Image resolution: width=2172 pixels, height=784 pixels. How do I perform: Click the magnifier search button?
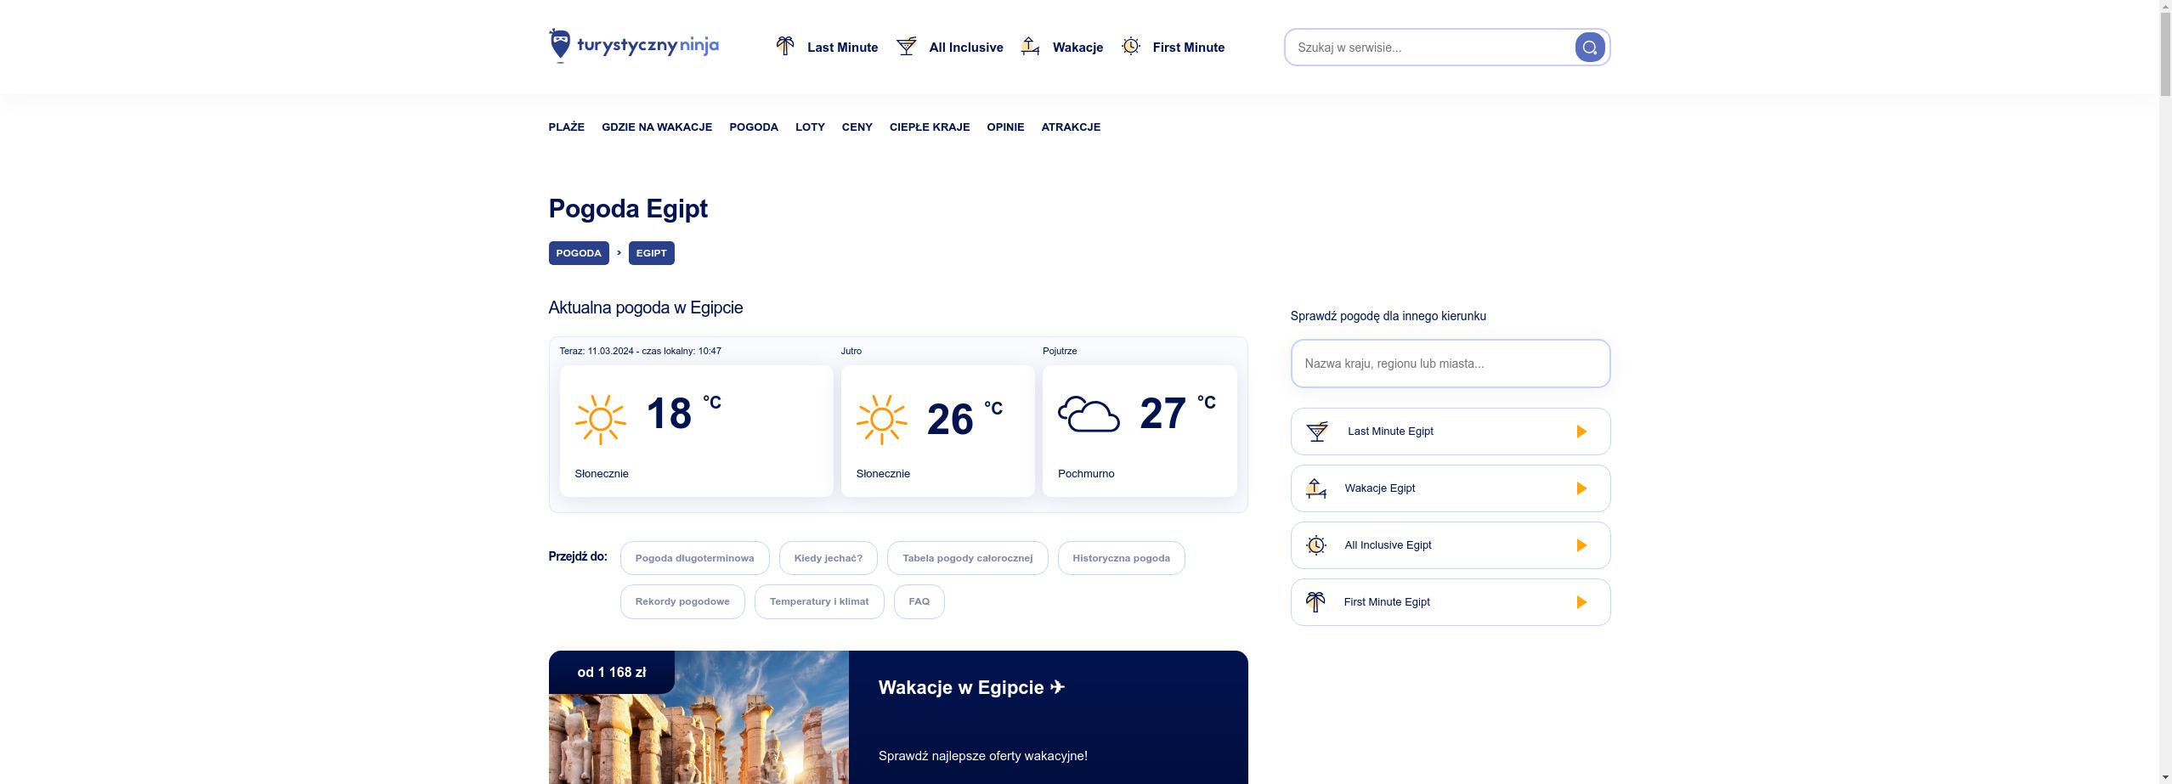[1589, 48]
